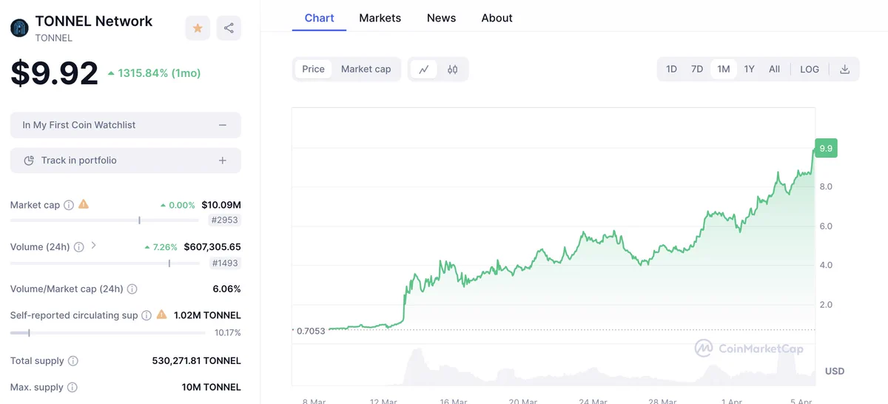Screen dimensions: 888x404
Task: Click the 530,271.81 TONNEL total supply
Action: click(x=196, y=361)
